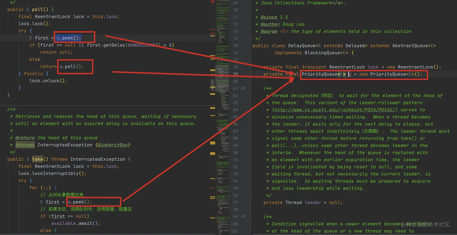Collapse the Javadoc fold marker at line 81
The height and width of the screenshot is (235, 457).
click(x=250, y=88)
